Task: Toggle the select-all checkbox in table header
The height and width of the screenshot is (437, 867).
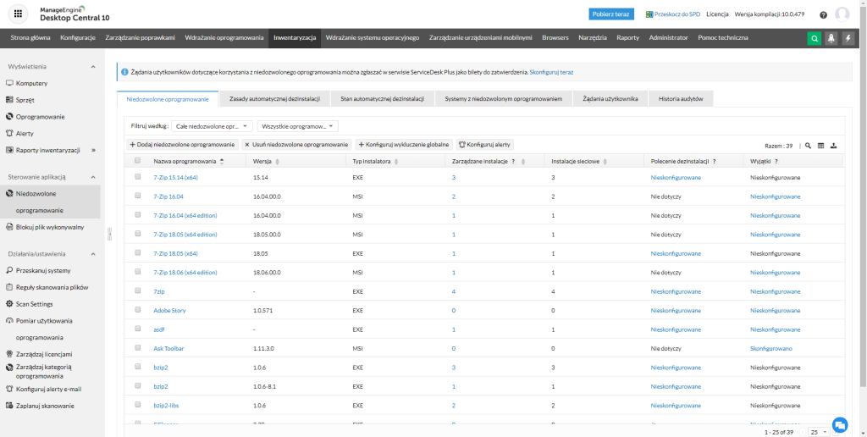Action: (x=138, y=161)
